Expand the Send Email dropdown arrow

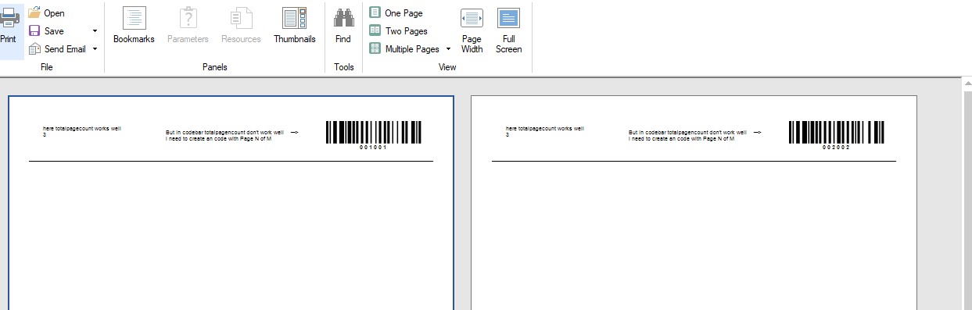pyautogui.click(x=95, y=49)
